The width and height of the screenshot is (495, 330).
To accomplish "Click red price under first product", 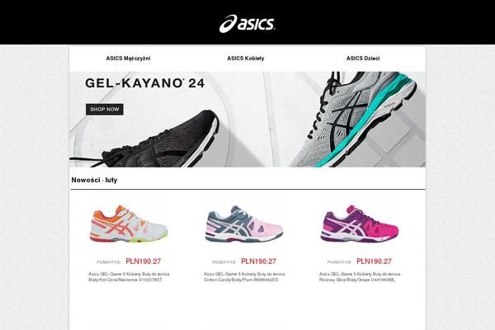I will 144,262.
